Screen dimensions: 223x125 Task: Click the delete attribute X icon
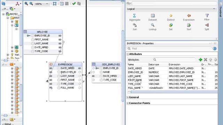(205, 60)
